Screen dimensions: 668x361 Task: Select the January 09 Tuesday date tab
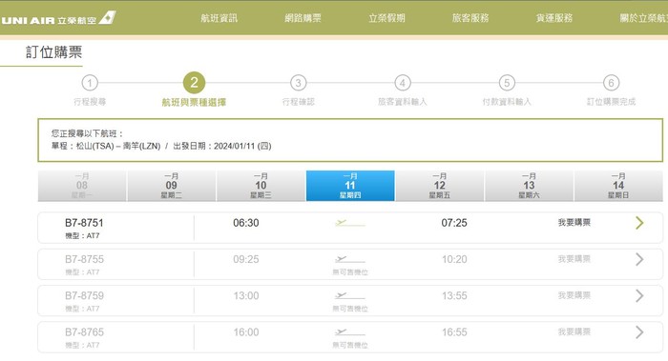tap(171, 186)
